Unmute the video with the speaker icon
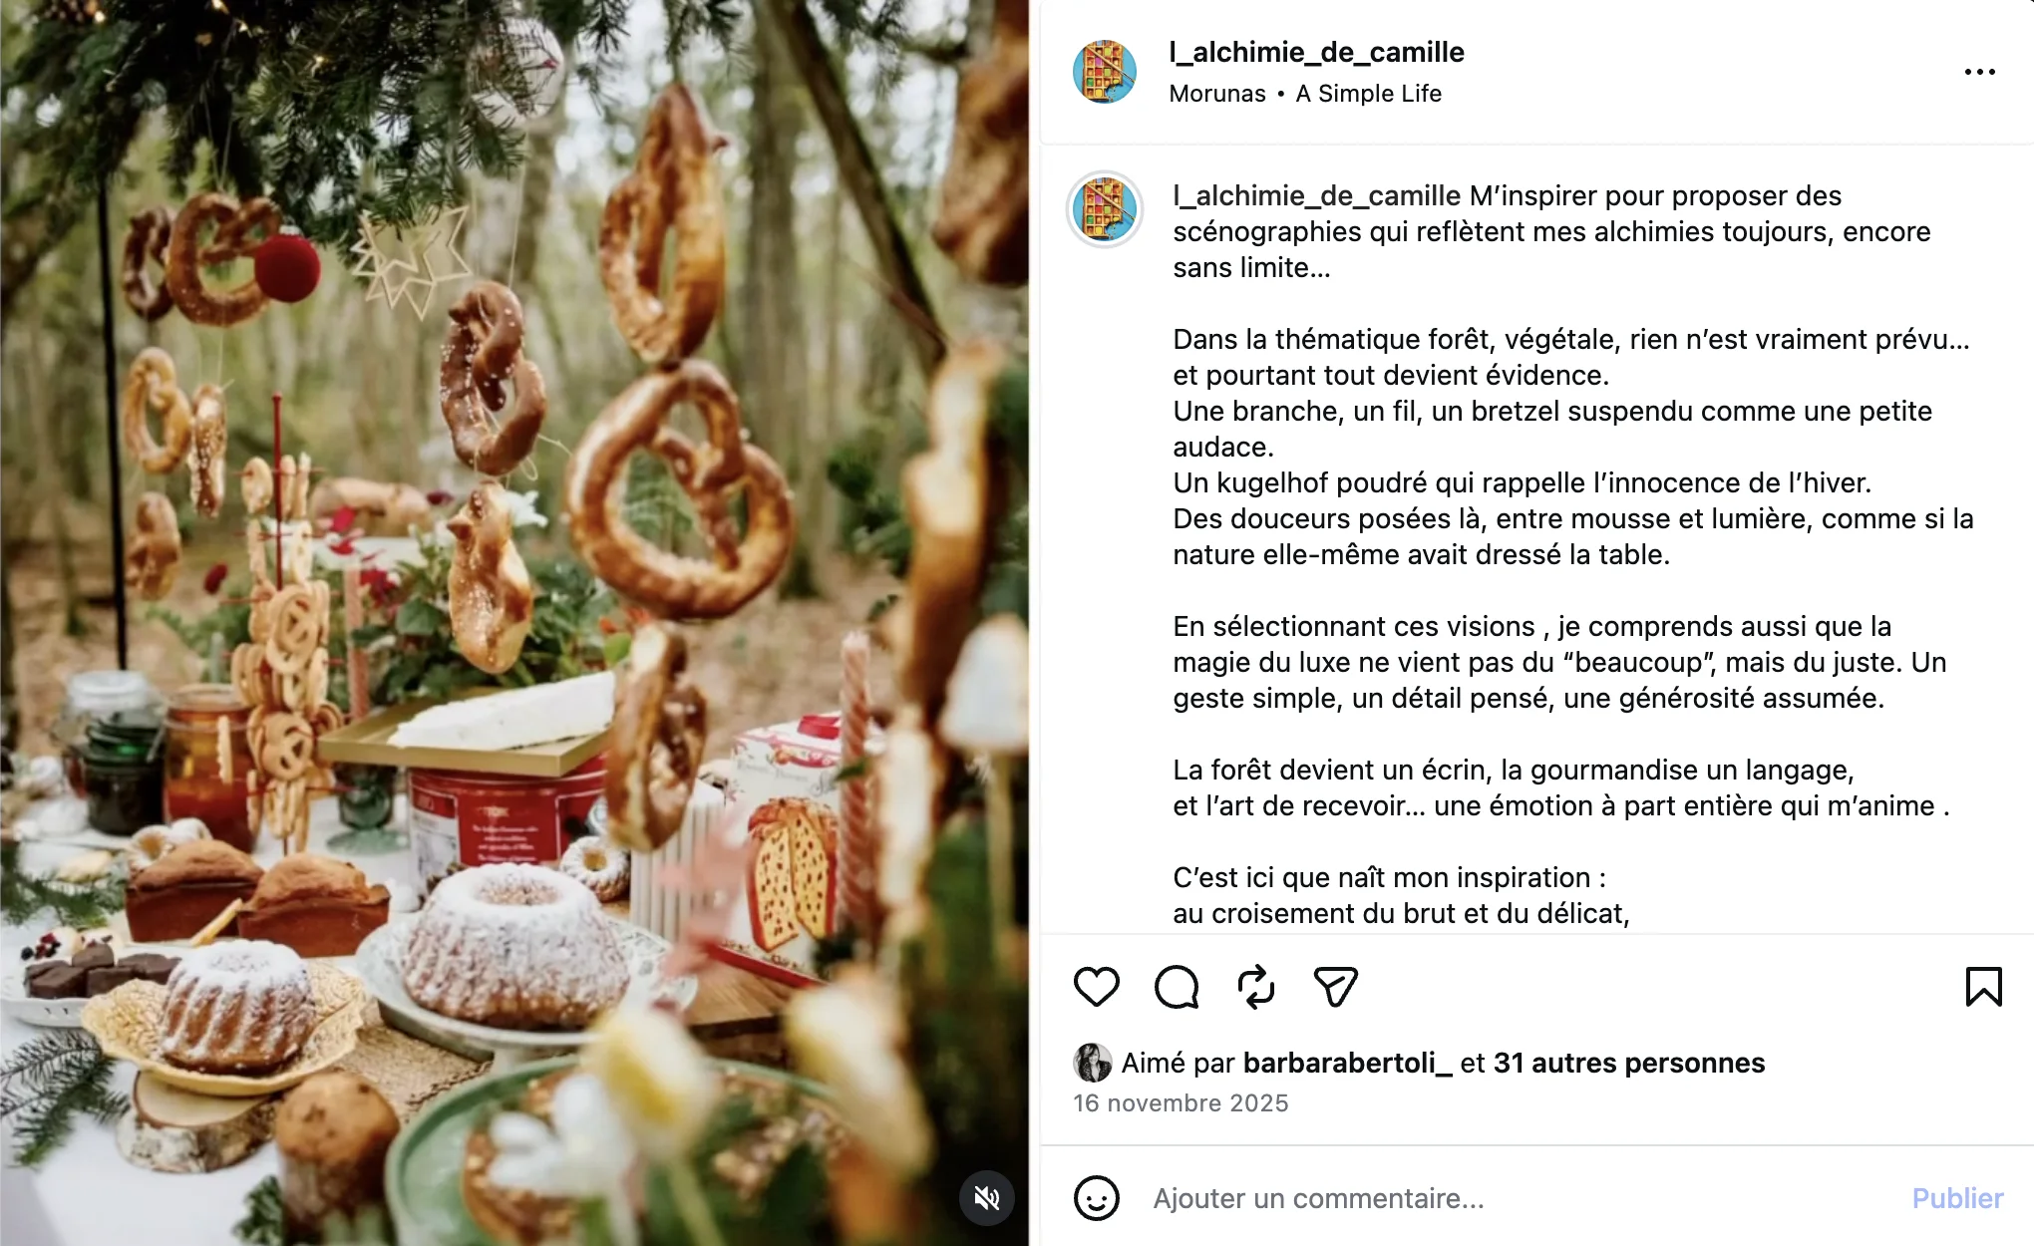Image resolution: width=2034 pixels, height=1246 pixels. click(x=986, y=1197)
